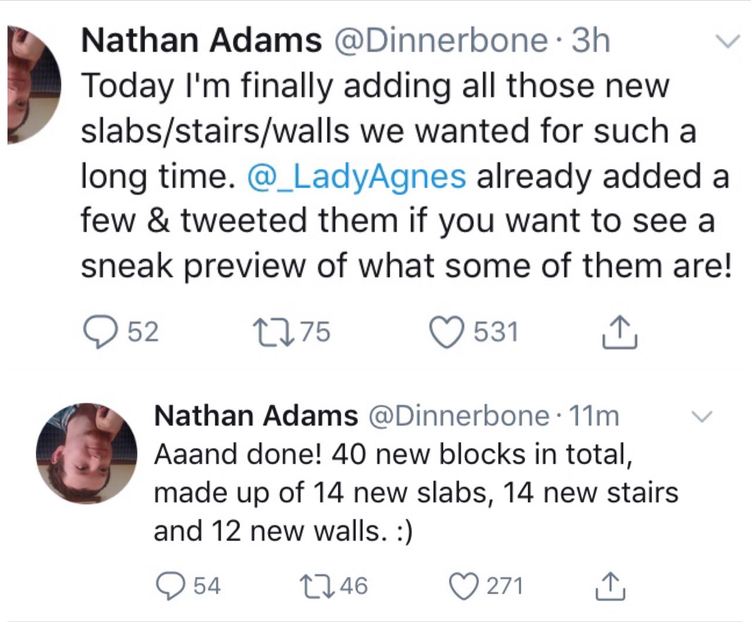Share the "Aaand done!" tweet
This screenshot has height=622, width=751.
[609, 586]
